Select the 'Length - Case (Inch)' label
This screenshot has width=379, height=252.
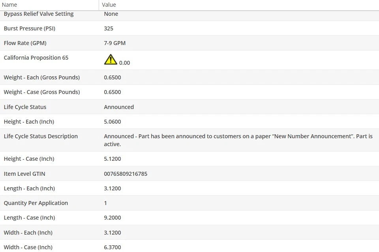click(x=30, y=218)
